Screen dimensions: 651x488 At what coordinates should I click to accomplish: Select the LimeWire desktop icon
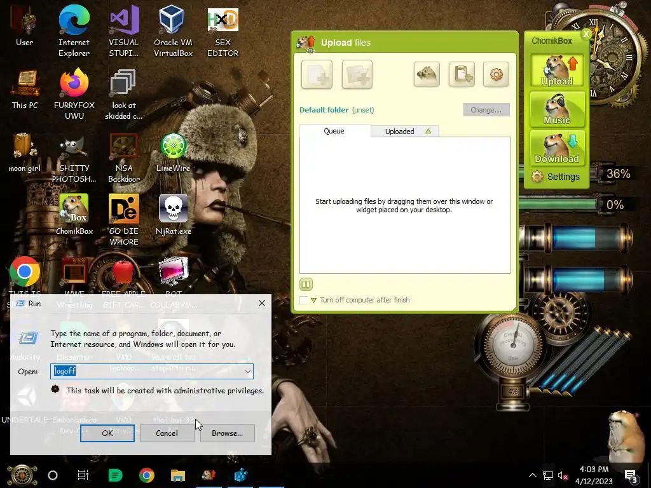pyautogui.click(x=173, y=152)
